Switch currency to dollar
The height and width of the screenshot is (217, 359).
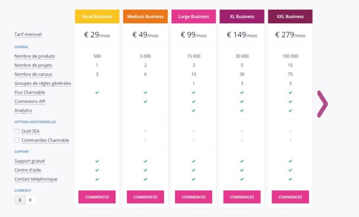[x=20, y=200]
